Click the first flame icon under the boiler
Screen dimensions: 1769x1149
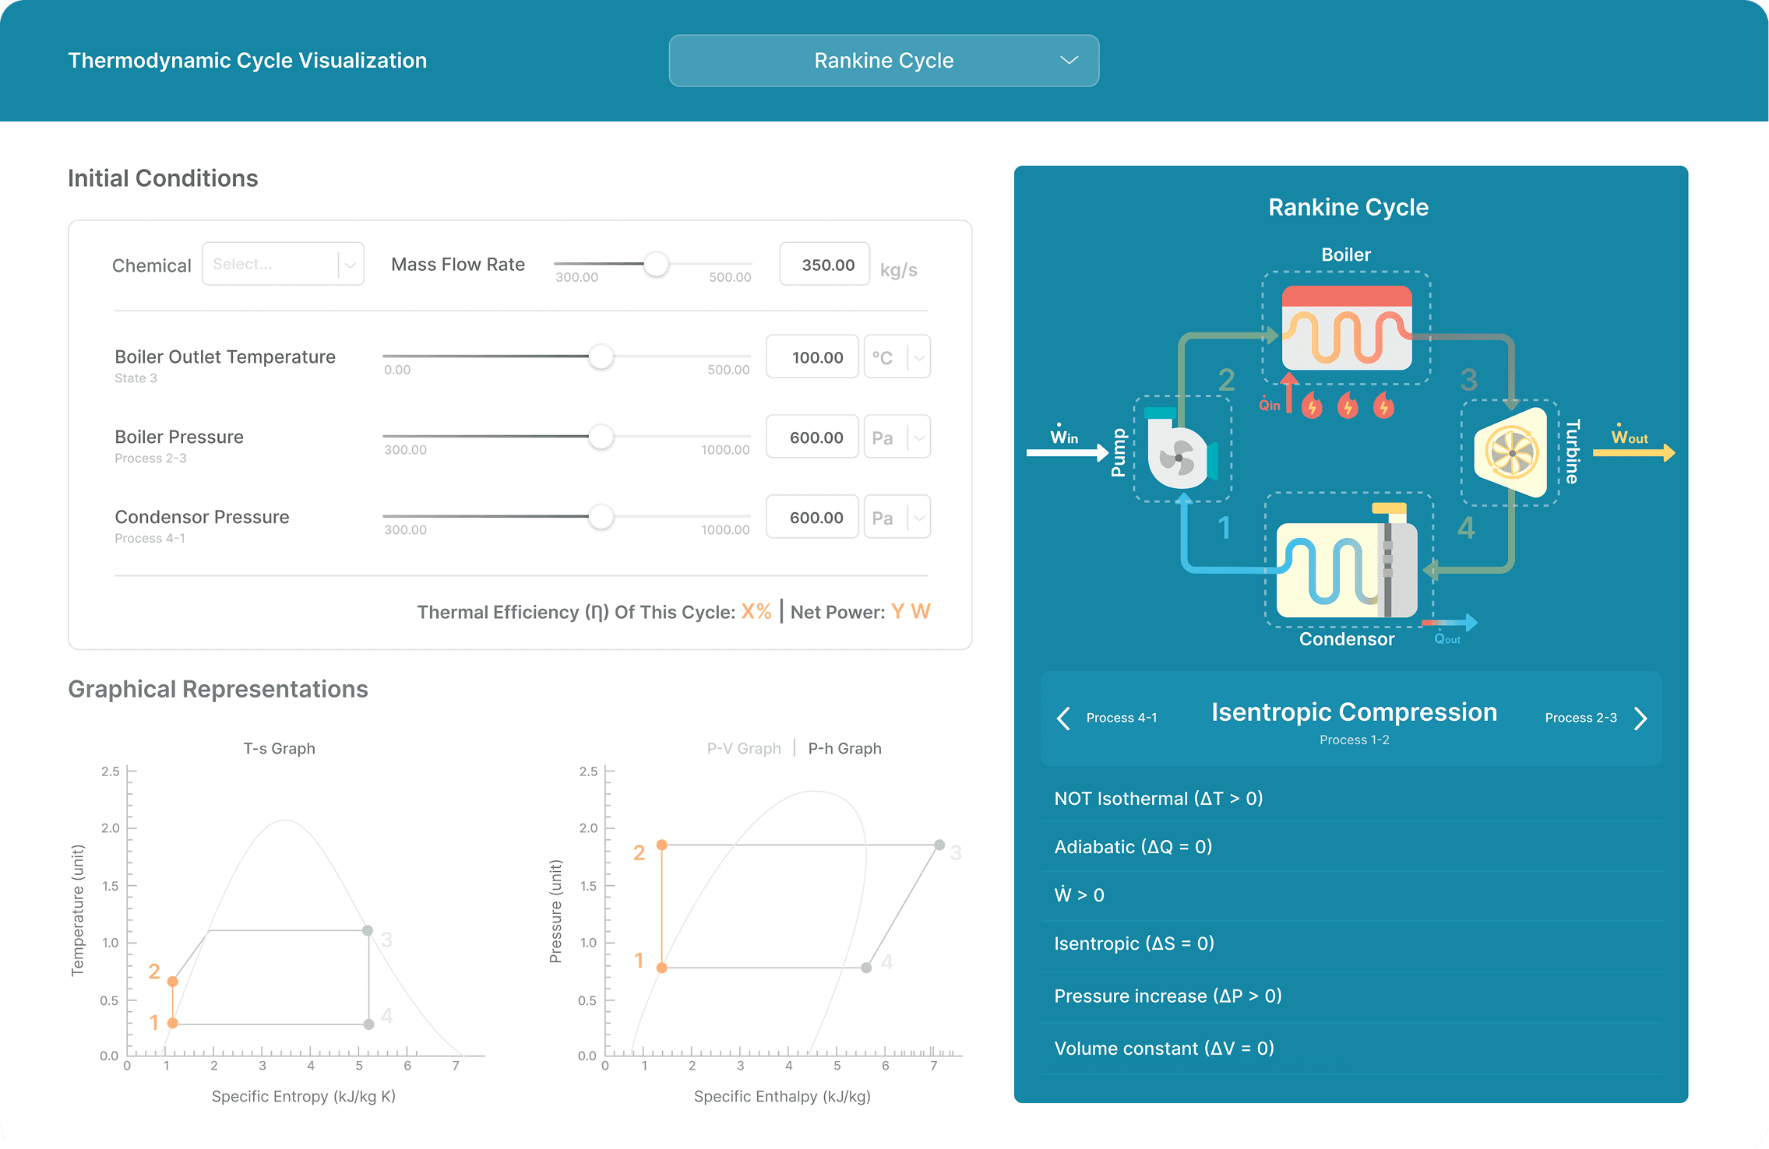pyautogui.click(x=1312, y=406)
